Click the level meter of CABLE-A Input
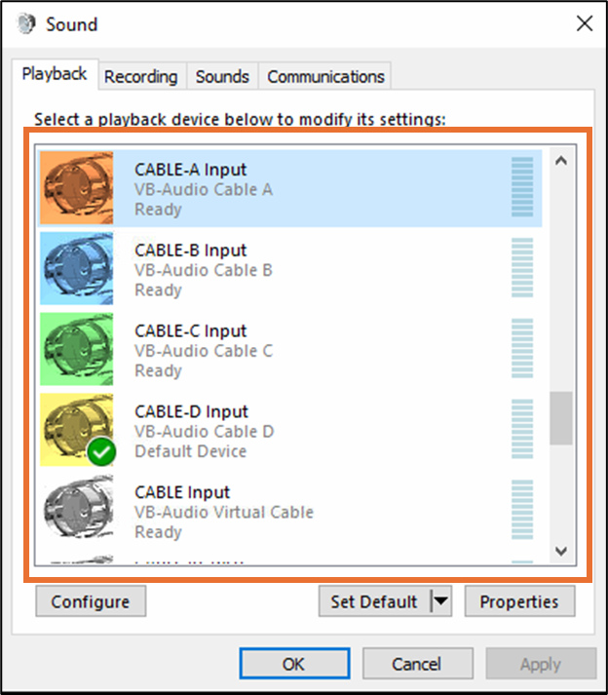Viewport: 608px width, 695px height. (522, 186)
